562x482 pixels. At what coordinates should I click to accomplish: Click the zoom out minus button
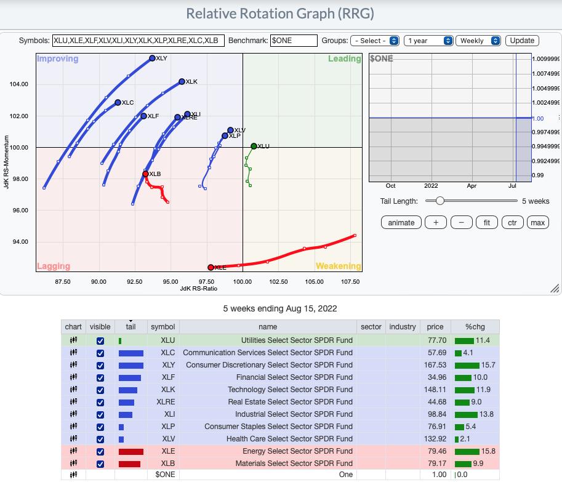(462, 223)
